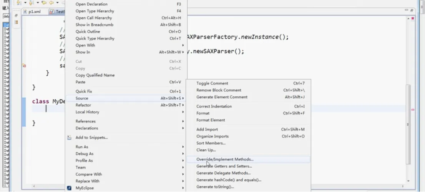
Task: Choose Organize Imports
Action: point(248,136)
